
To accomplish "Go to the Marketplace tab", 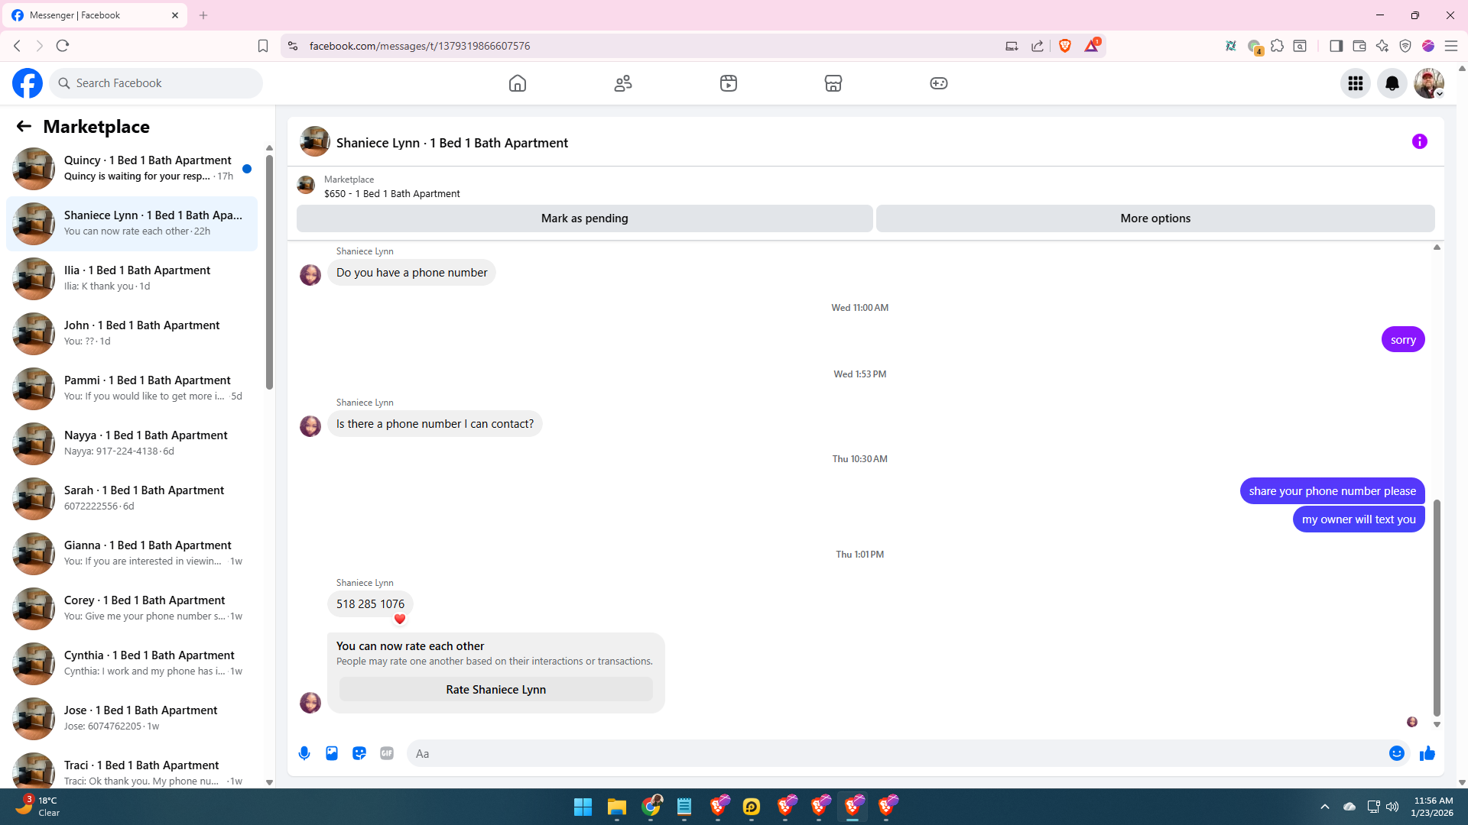I will tap(833, 83).
